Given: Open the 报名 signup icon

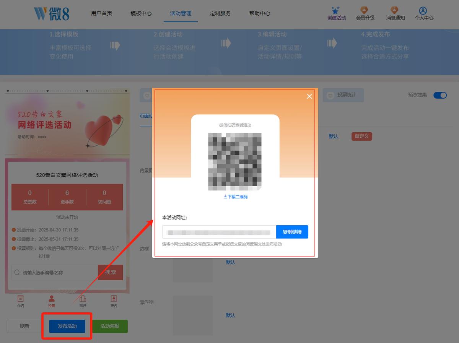Looking at the screenshot, I should pyautogui.click(x=114, y=299).
